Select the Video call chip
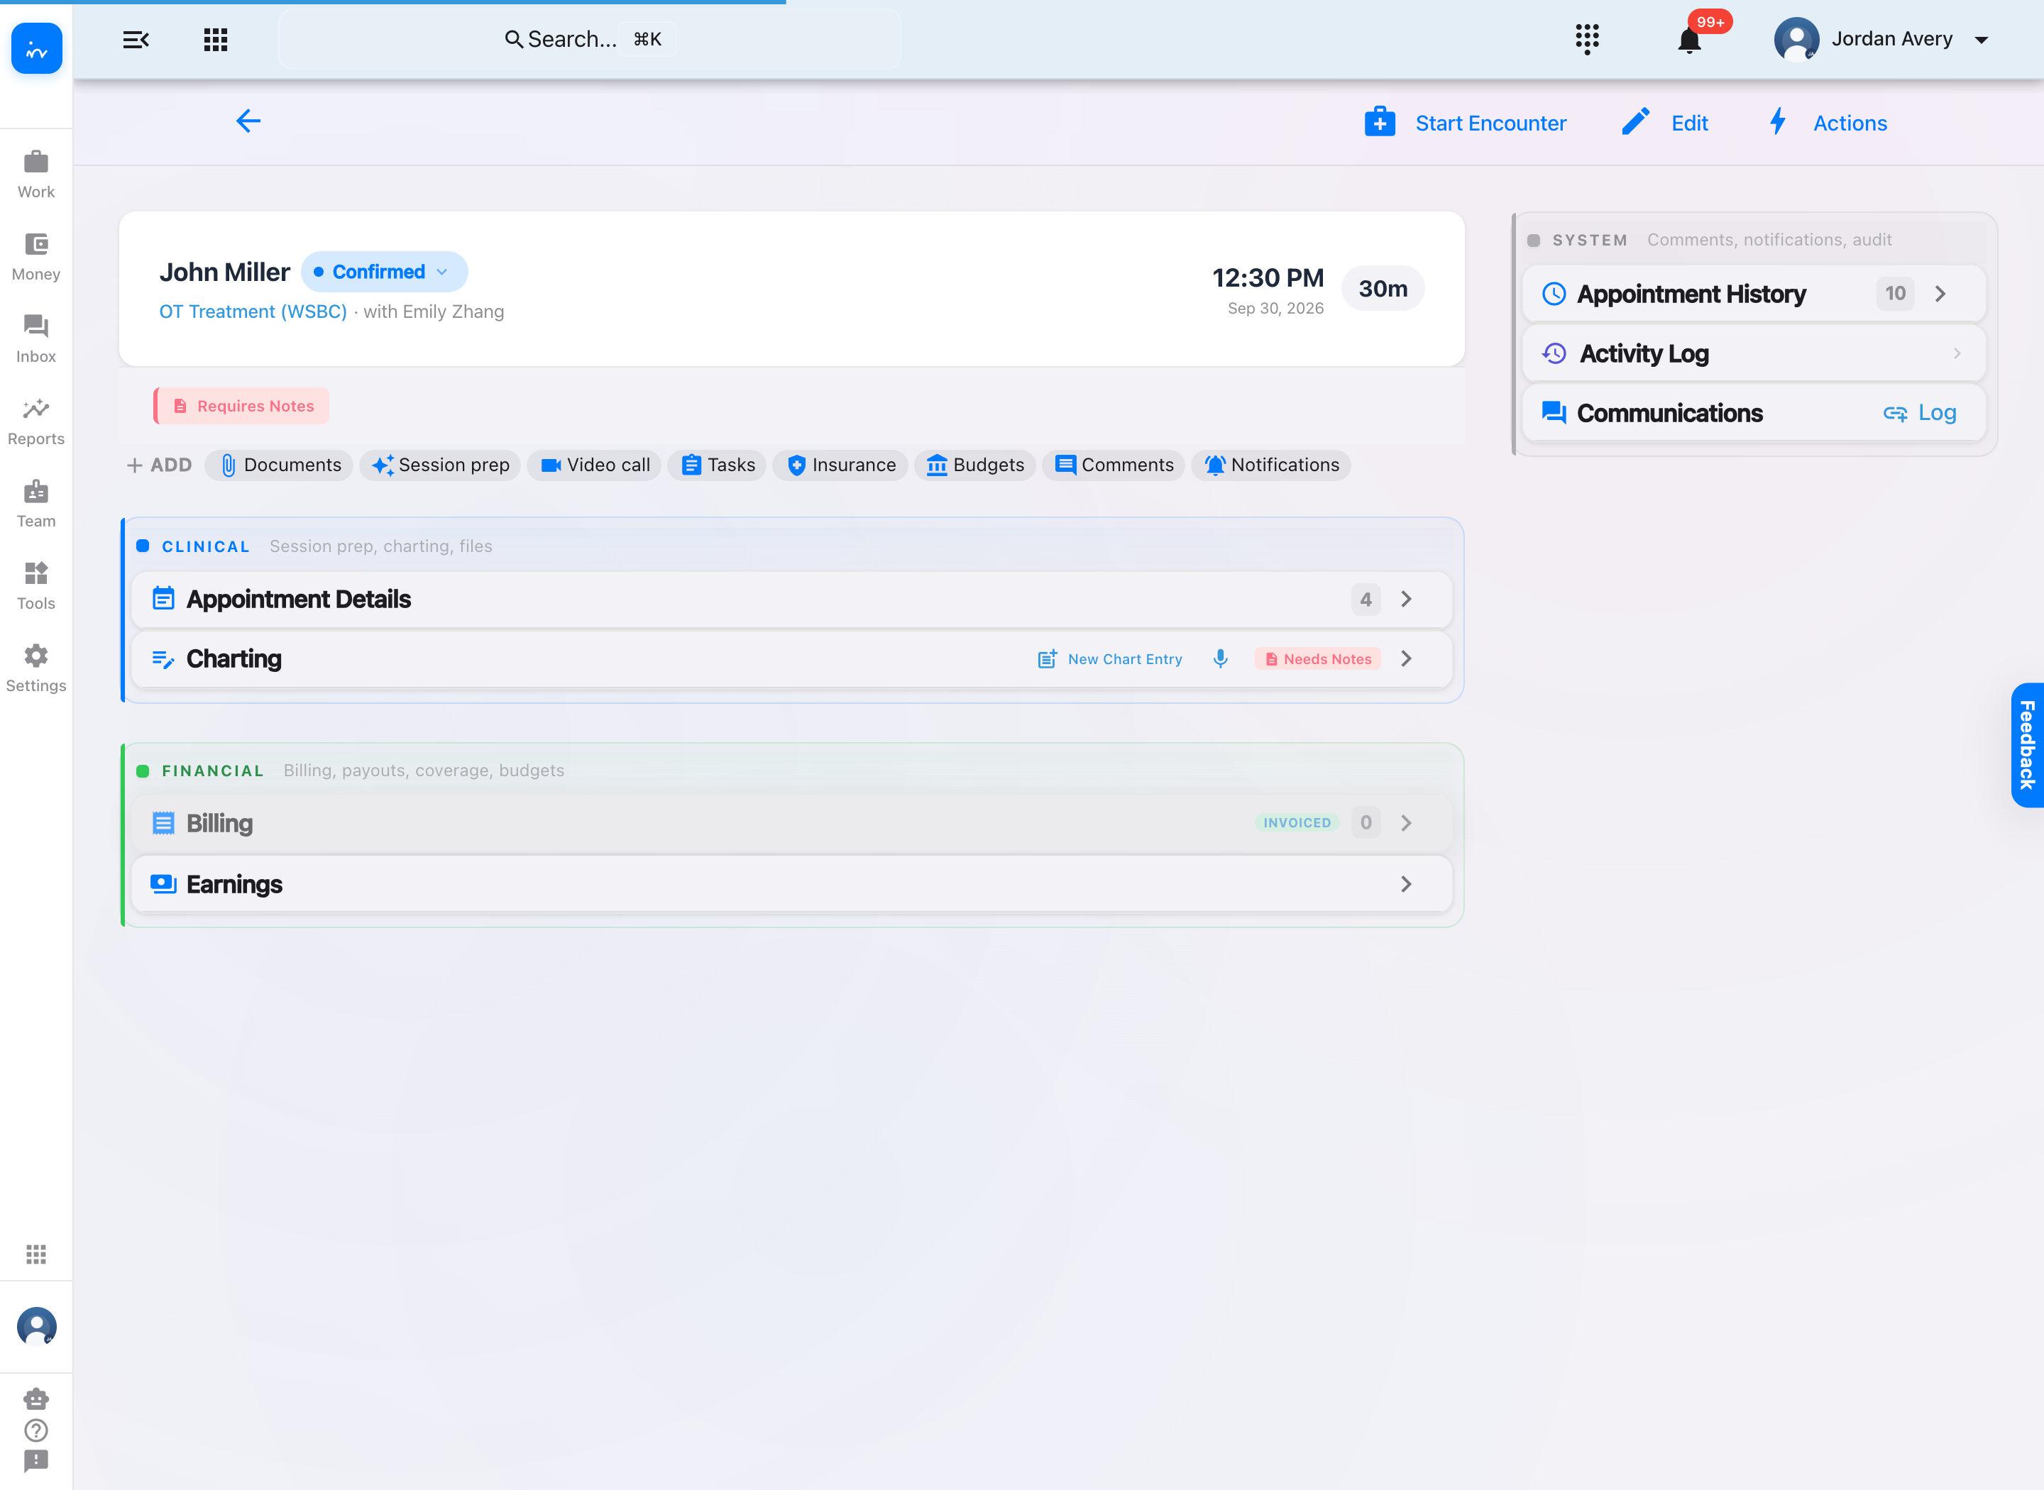 595,465
